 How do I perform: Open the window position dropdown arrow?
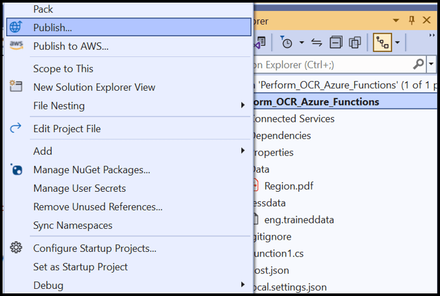pyautogui.click(x=396, y=21)
